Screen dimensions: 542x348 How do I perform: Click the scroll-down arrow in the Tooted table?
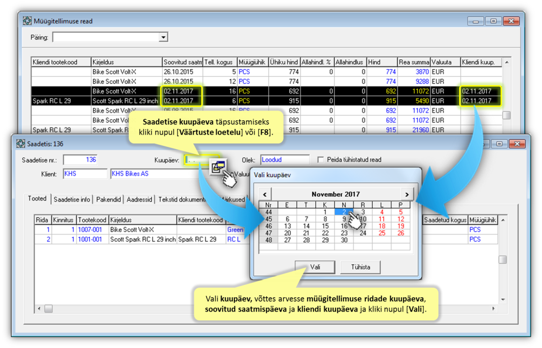pyautogui.click(x=503, y=299)
